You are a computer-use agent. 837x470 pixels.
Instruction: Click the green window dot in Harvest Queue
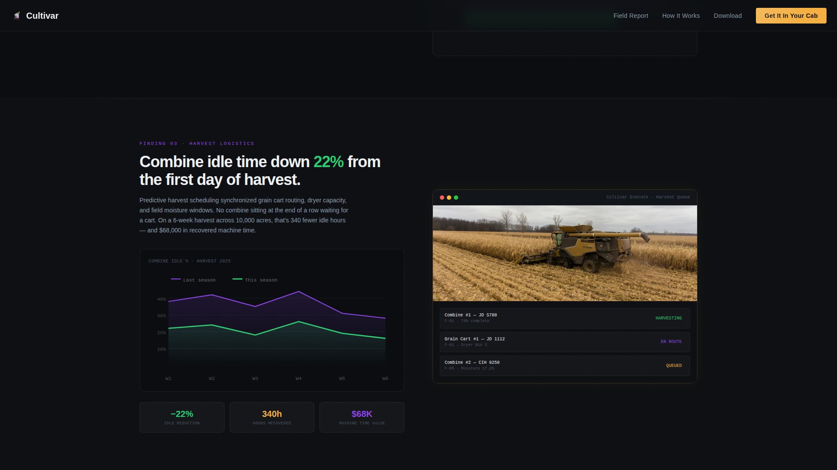[456, 198]
